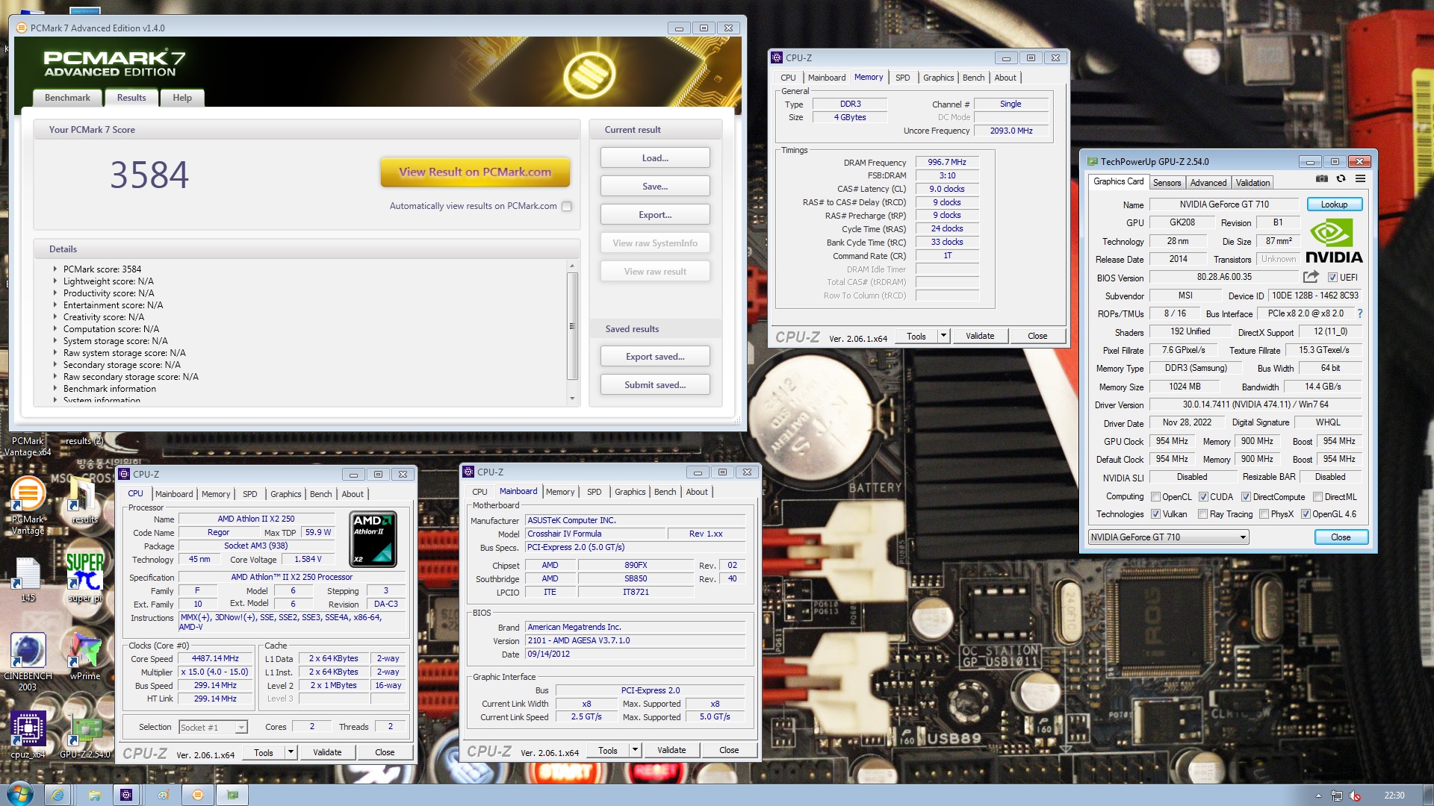Open Tools dropdown arrow in CPU-Z CPU window
The height and width of the screenshot is (806, 1434).
click(x=291, y=752)
